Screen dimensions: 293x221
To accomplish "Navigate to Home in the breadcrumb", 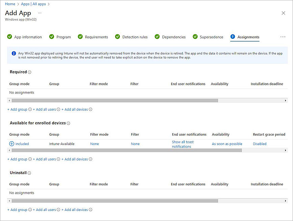I will [10, 4].
